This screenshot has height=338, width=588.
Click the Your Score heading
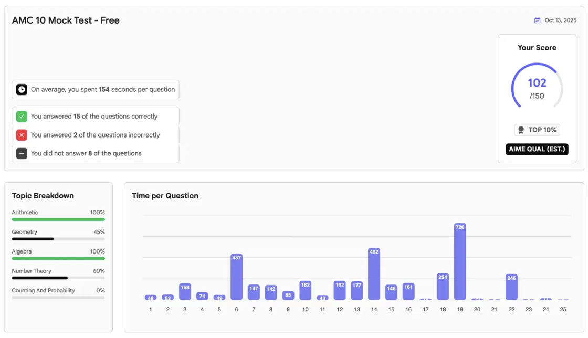tap(537, 48)
